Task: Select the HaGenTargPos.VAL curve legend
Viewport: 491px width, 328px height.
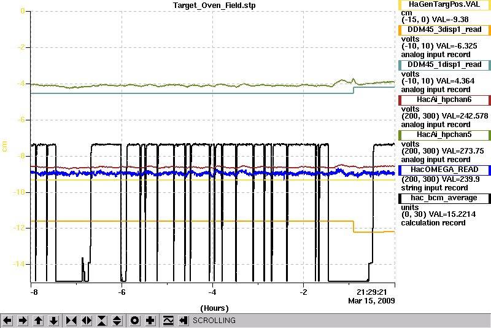Action: 444,4
